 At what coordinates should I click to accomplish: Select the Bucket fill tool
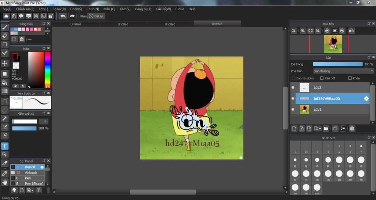[4, 82]
